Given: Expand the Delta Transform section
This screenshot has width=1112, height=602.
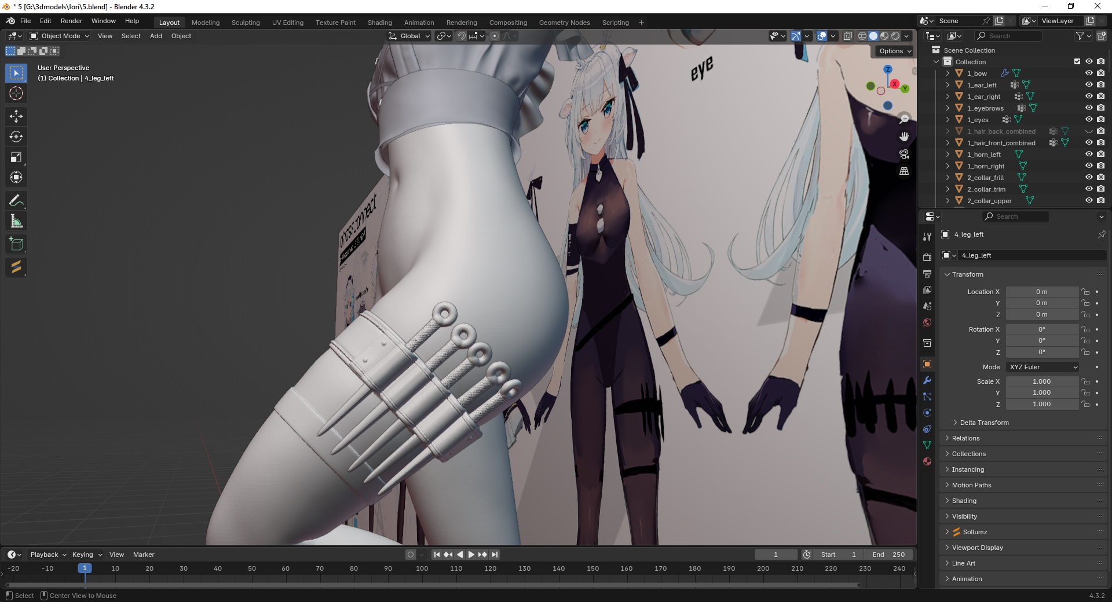Looking at the screenshot, I should (x=984, y=423).
